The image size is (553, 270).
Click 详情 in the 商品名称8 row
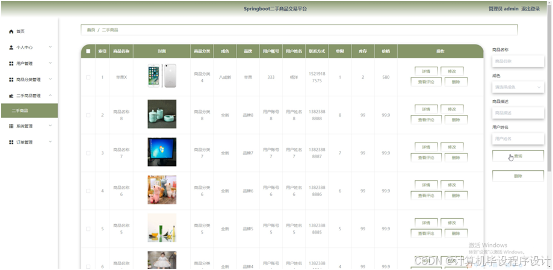pos(426,109)
